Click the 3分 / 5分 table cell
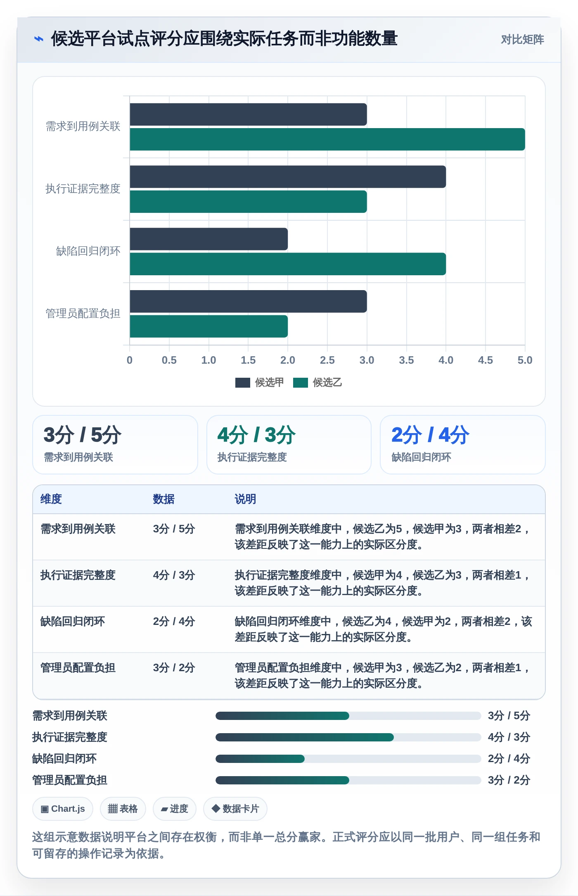578x896 pixels. (174, 529)
